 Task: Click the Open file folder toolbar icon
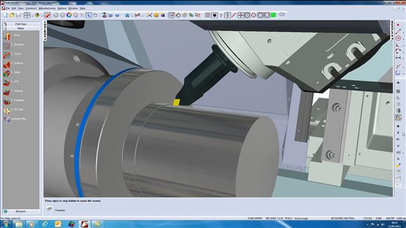point(11,15)
